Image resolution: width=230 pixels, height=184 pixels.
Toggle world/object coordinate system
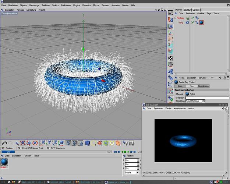tap(61, 143)
